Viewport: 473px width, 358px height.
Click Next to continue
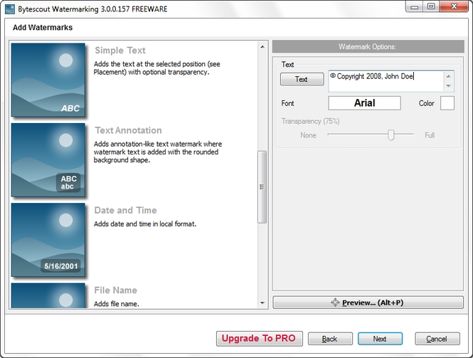(380, 339)
